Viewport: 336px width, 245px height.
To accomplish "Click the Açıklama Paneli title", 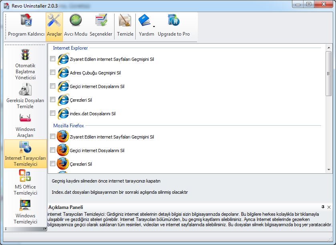I will click(x=66, y=207).
